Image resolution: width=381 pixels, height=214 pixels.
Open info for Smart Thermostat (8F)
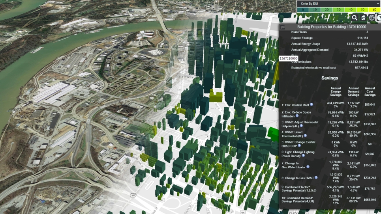pyautogui.click(x=305, y=136)
